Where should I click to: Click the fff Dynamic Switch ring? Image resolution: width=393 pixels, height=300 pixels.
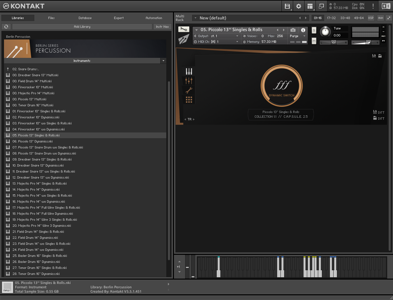(x=281, y=86)
